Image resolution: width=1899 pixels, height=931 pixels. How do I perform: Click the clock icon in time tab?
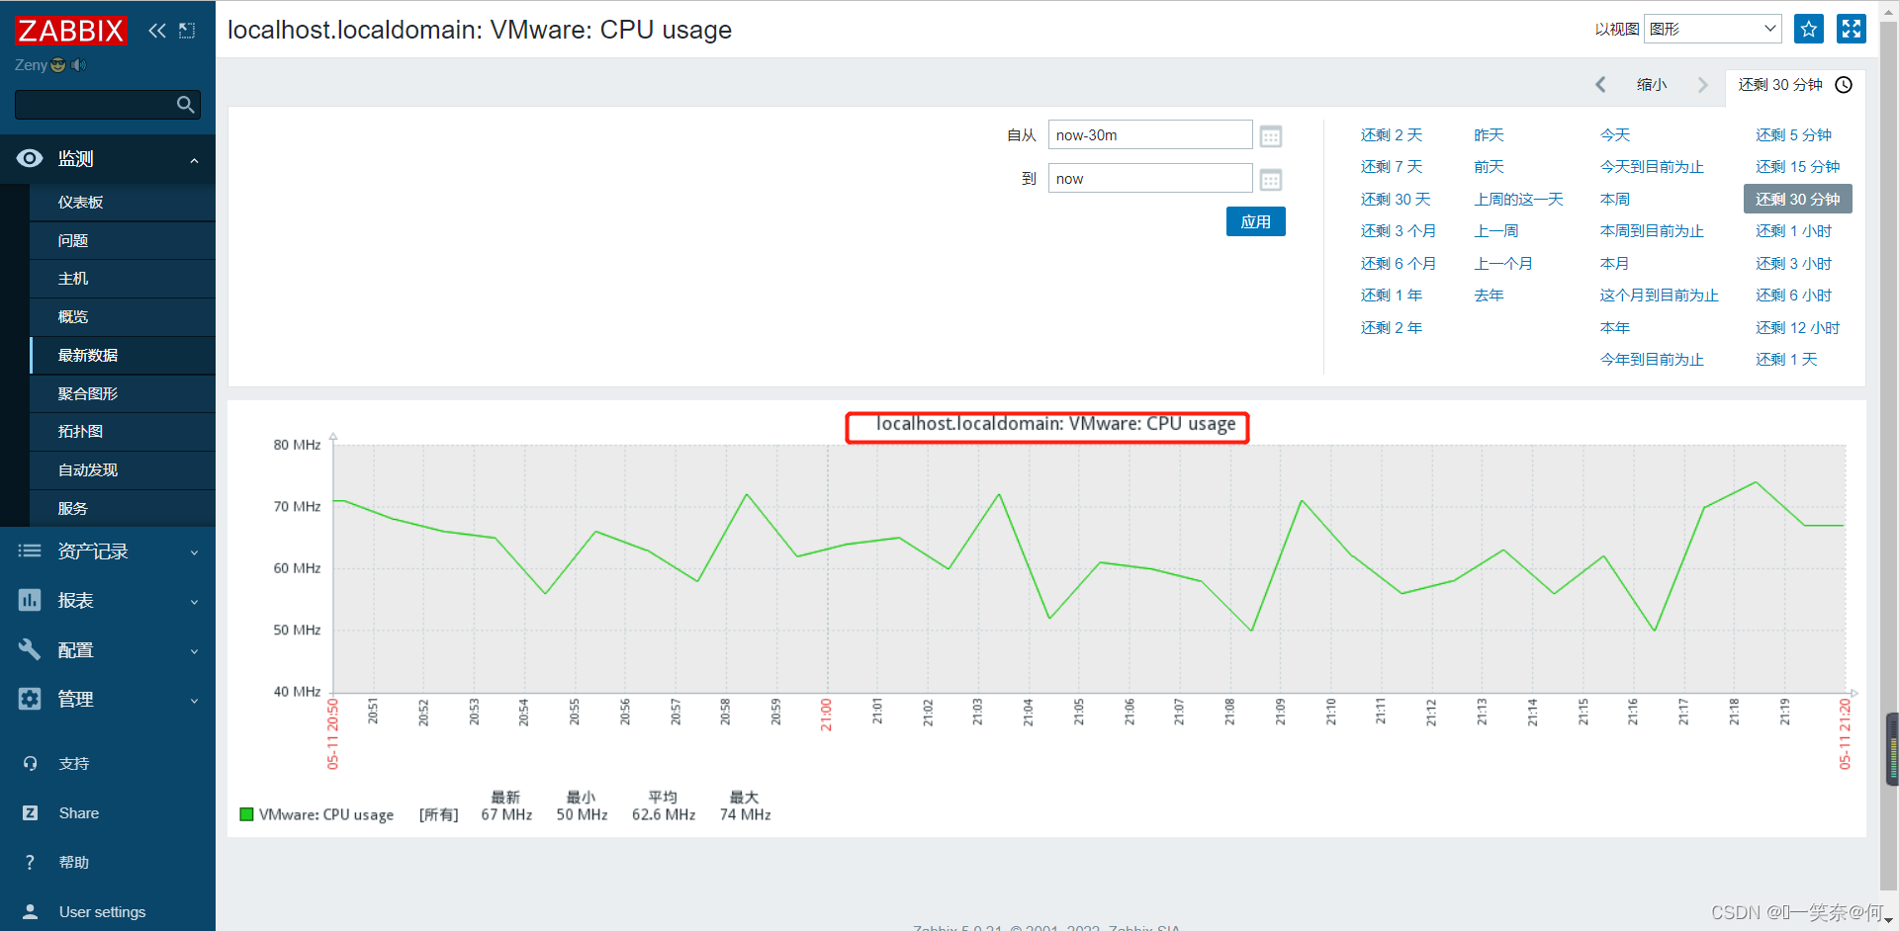click(1844, 85)
